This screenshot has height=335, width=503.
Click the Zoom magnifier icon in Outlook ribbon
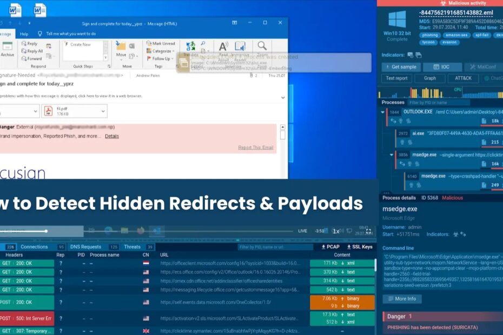coord(262,46)
